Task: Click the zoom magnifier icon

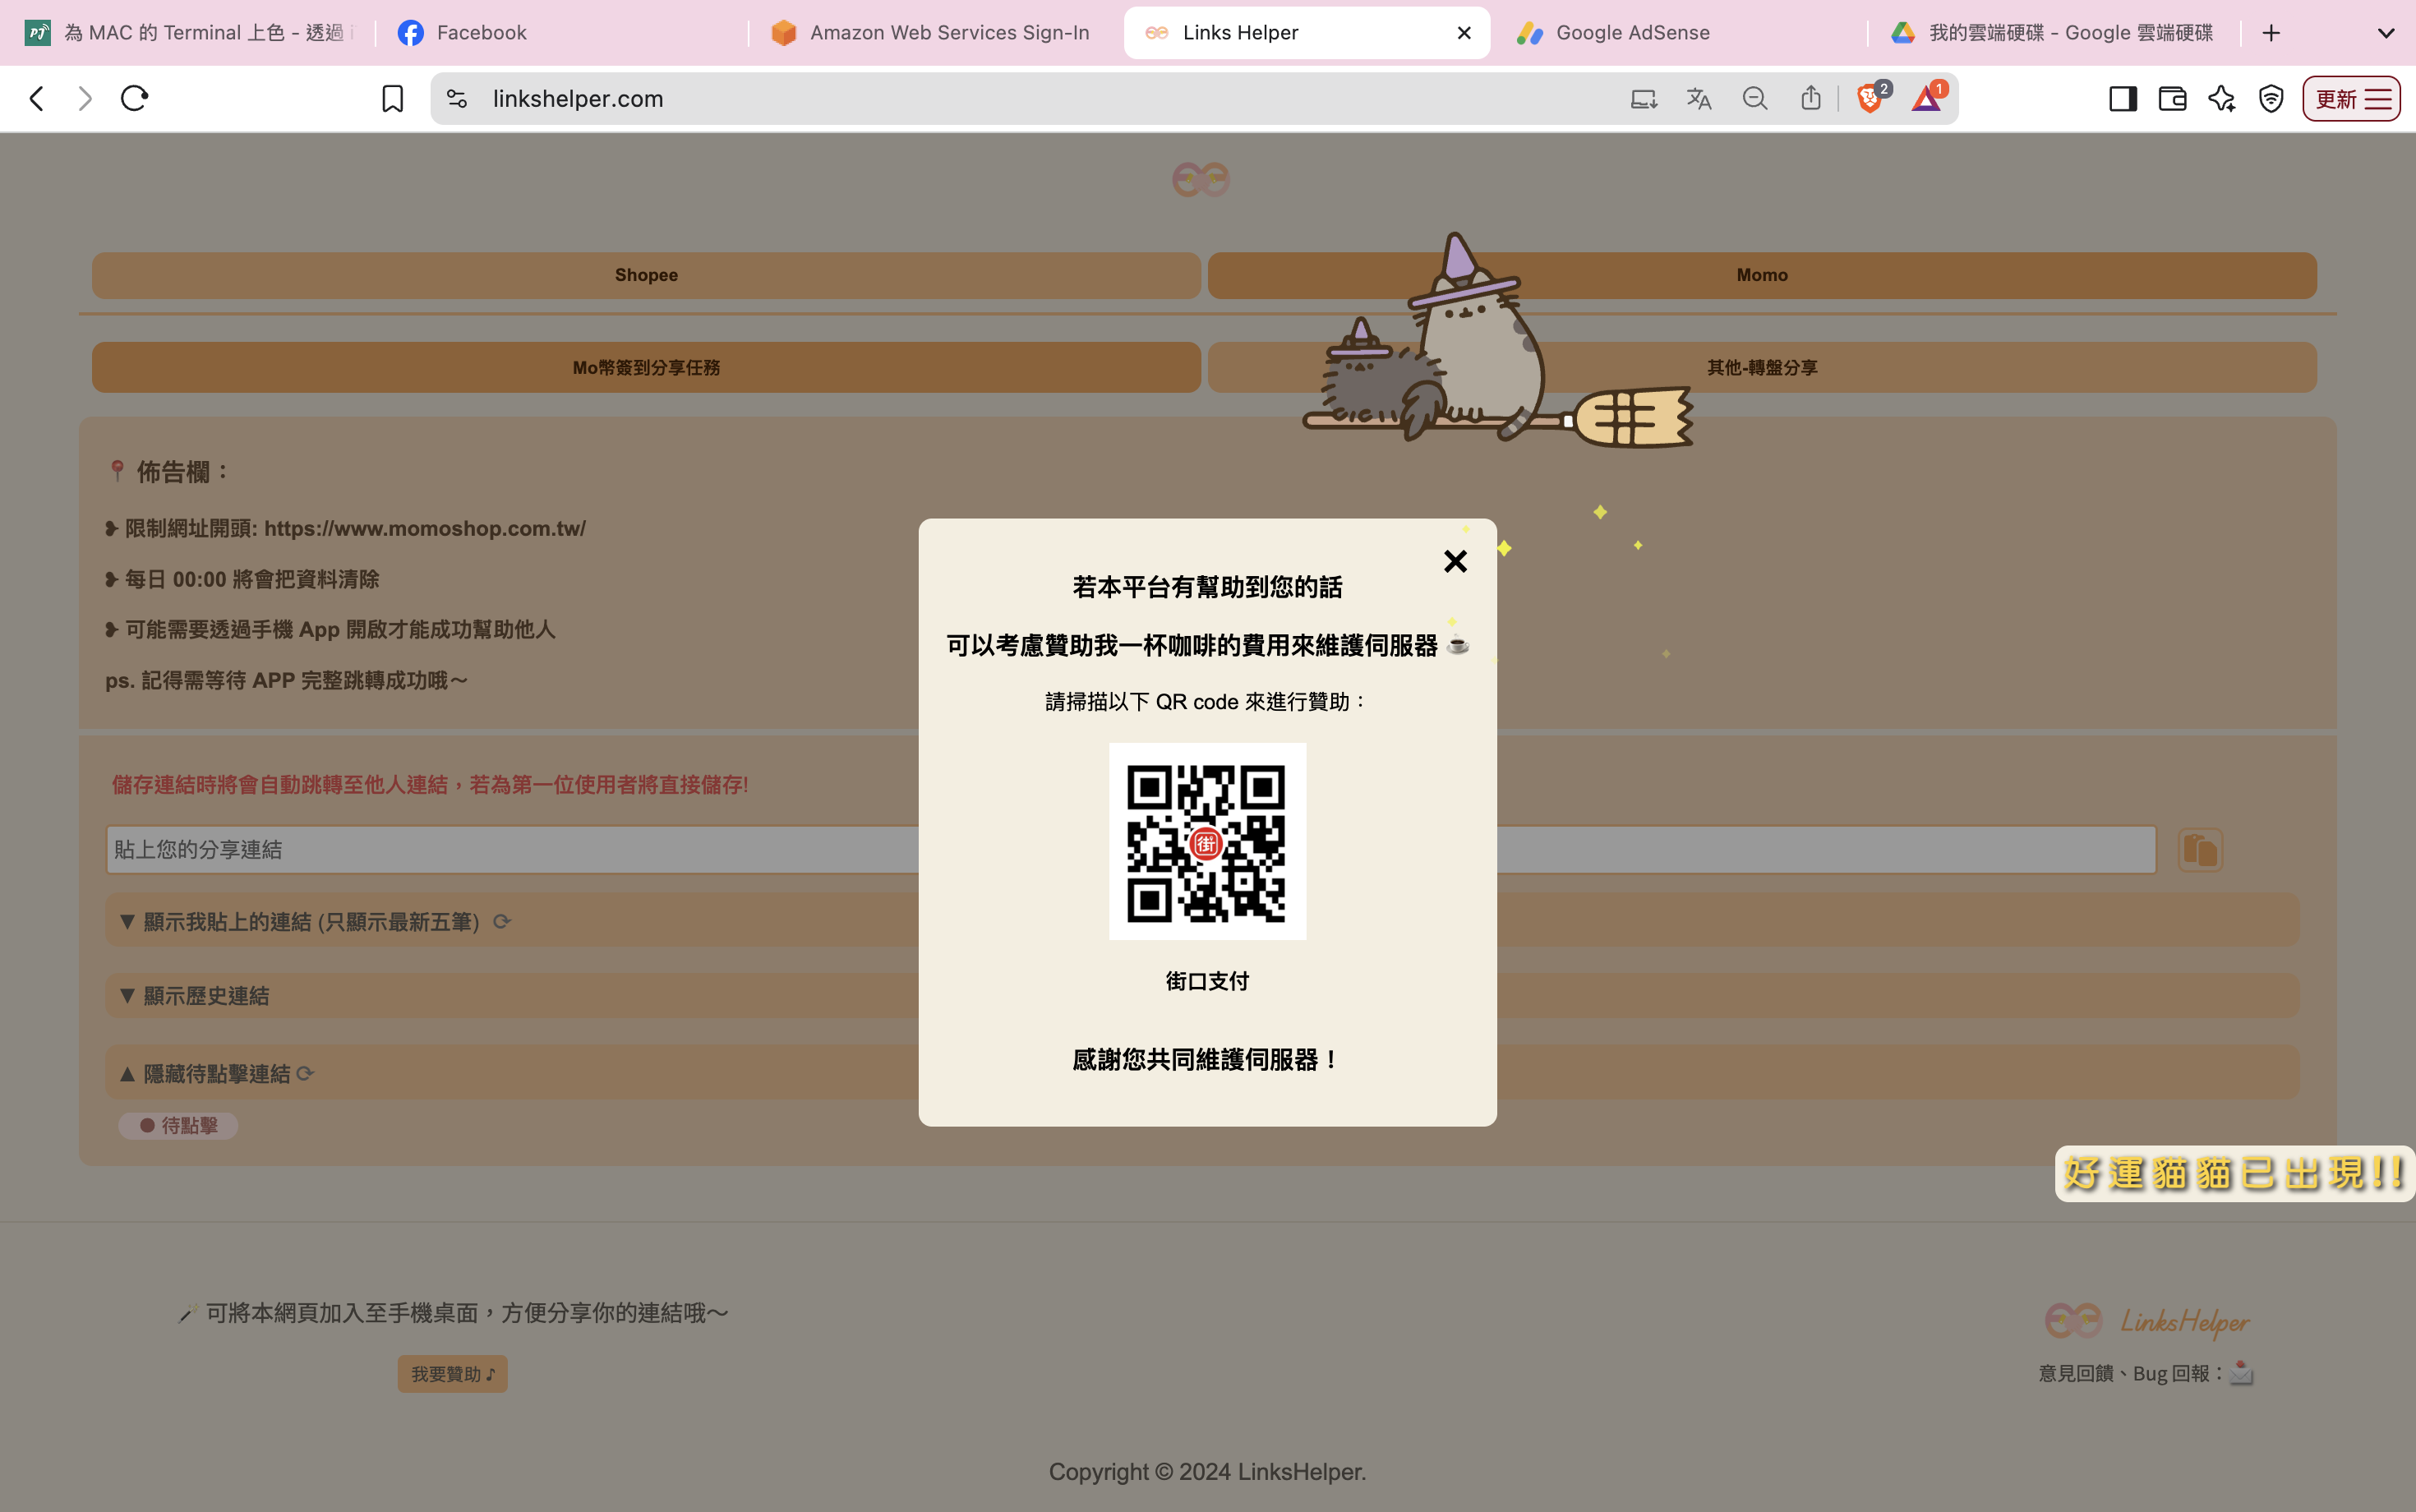Action: (x=1755, y=98)
